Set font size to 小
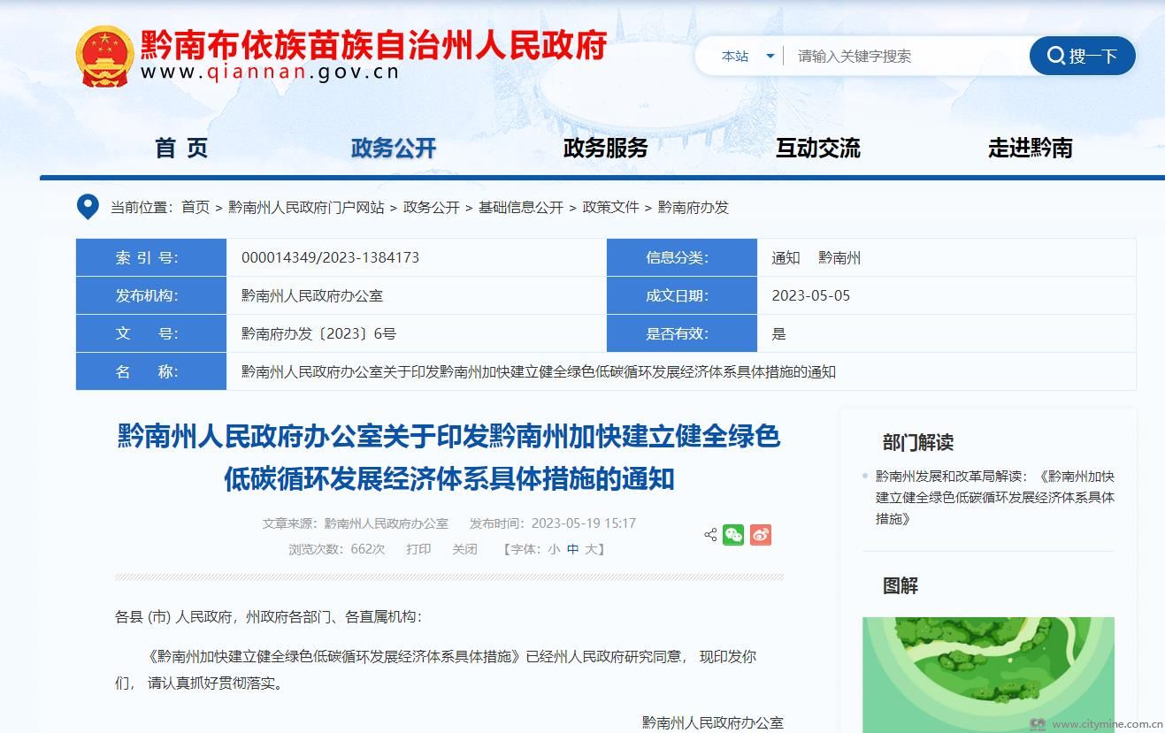1165x733 pixels. (554, 549)
